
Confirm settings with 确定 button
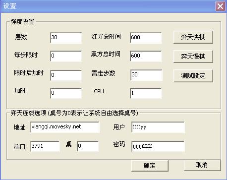coord(150,166)
